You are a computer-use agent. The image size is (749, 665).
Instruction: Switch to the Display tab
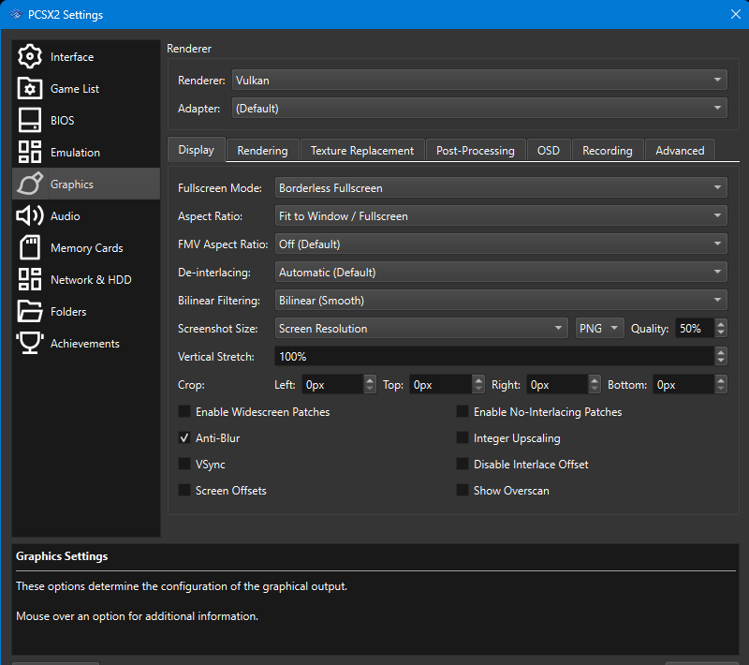[x=197, y=150]
